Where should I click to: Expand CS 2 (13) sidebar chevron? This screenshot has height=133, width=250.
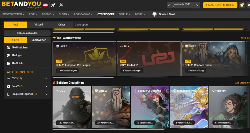tap(46, 79)
